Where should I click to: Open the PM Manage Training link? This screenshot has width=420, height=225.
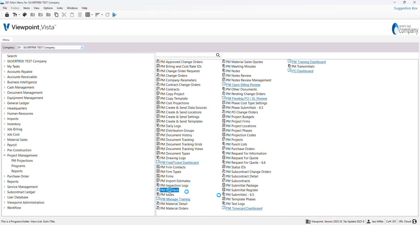175,199
